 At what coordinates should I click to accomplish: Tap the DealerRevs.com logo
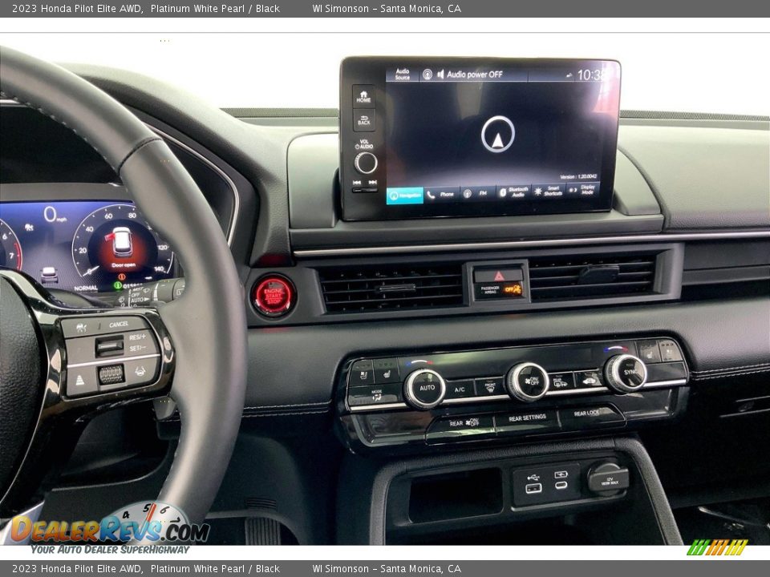[x=109, y=529]
